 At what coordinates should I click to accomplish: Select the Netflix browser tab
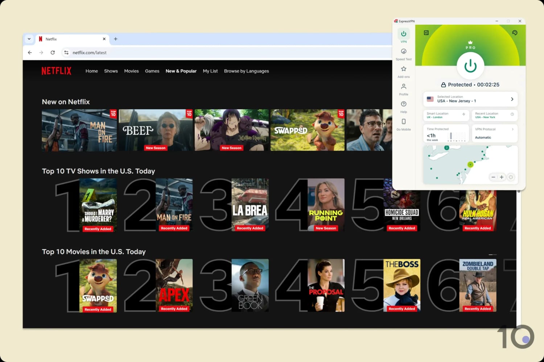(x=72, y=39)
